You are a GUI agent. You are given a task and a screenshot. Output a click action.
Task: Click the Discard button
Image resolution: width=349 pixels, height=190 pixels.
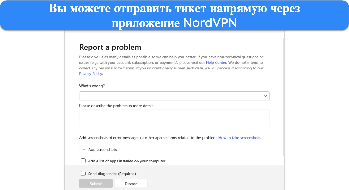[x=131, y=184]
